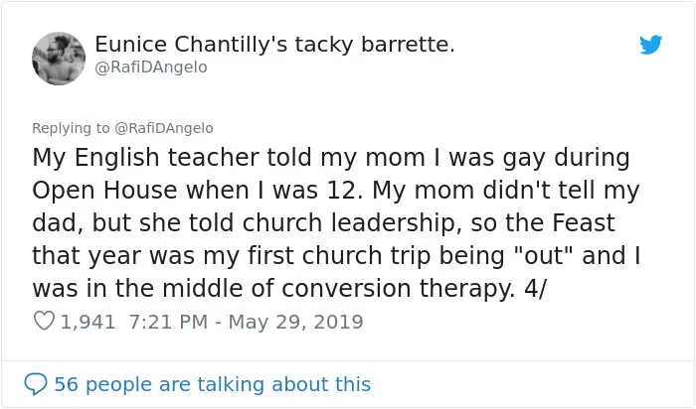Click the tweet text starting 'My English teacher'

(x=336, y=223)
